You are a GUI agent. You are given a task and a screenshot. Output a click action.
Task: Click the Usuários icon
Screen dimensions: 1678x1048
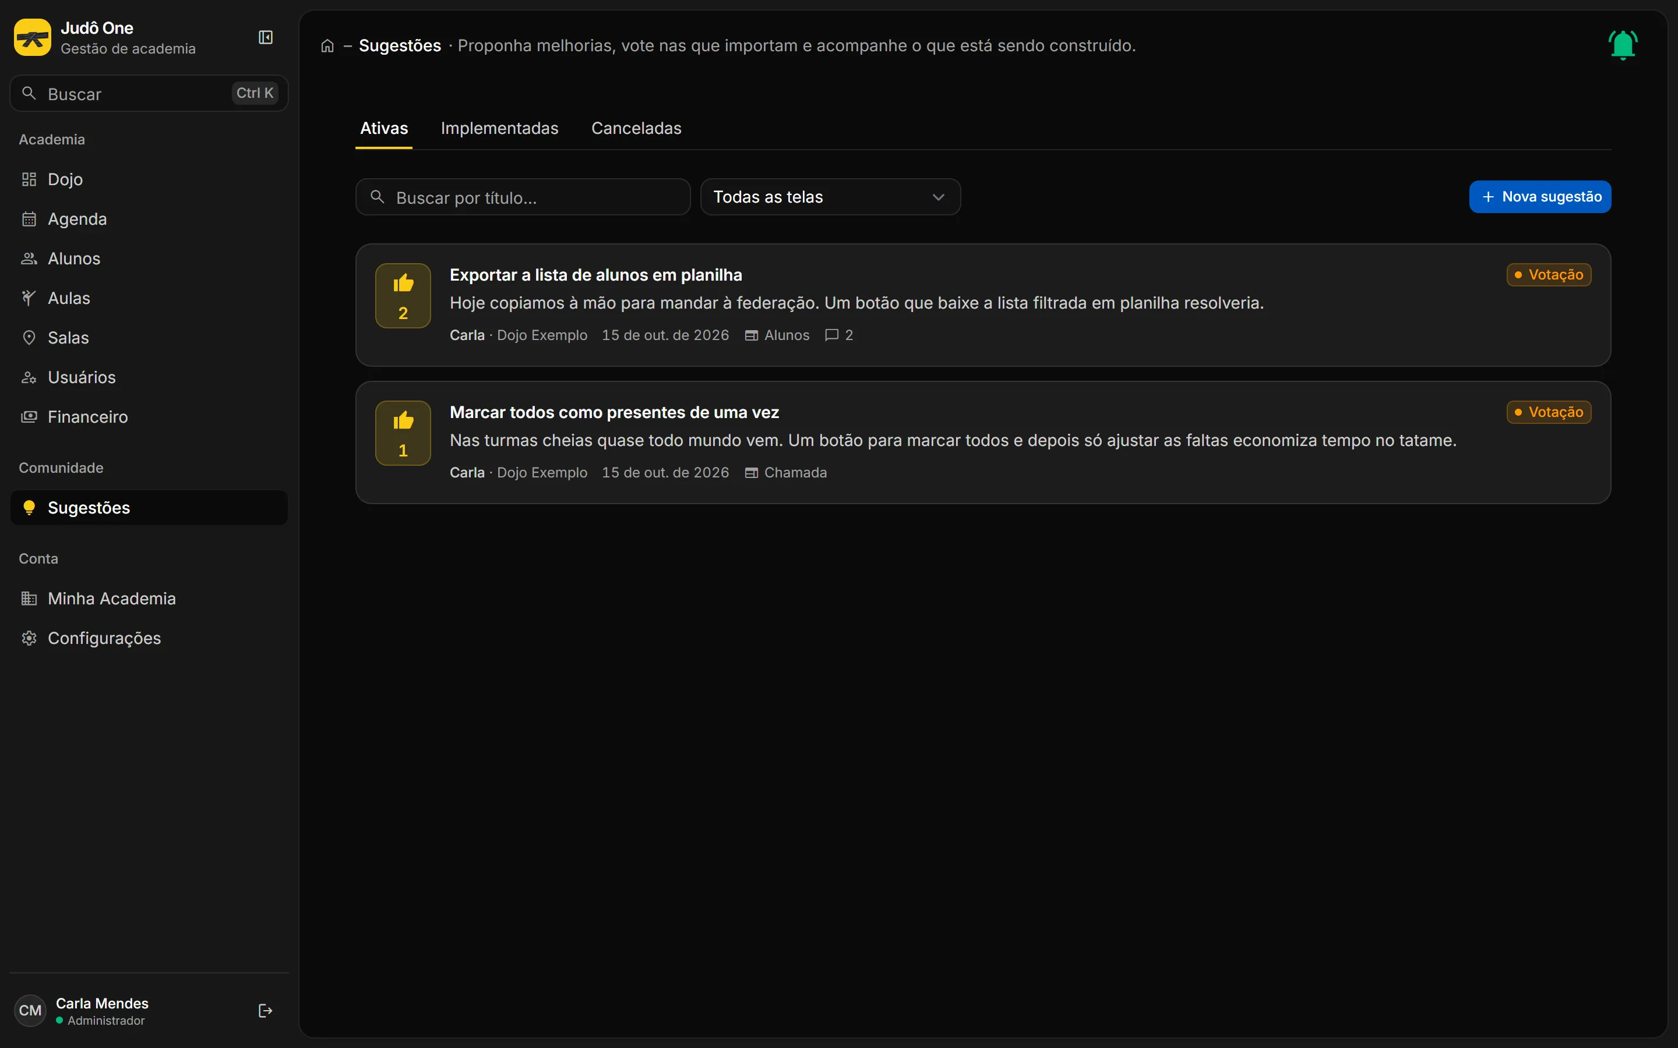[x=29, y=377]
